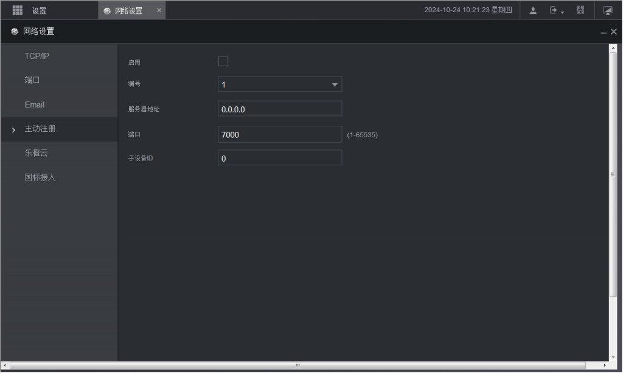Viewport: 623px width, 373px height.
Task: Enable the 启用 checkbox
Action: point(223,61)
